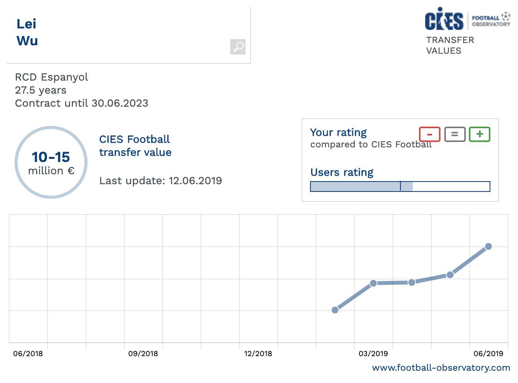Image resolution: width=518 pixels, height=383 pixels.
Task: Click the 03/2019 chart data point
Action: (x=373, y=283)
